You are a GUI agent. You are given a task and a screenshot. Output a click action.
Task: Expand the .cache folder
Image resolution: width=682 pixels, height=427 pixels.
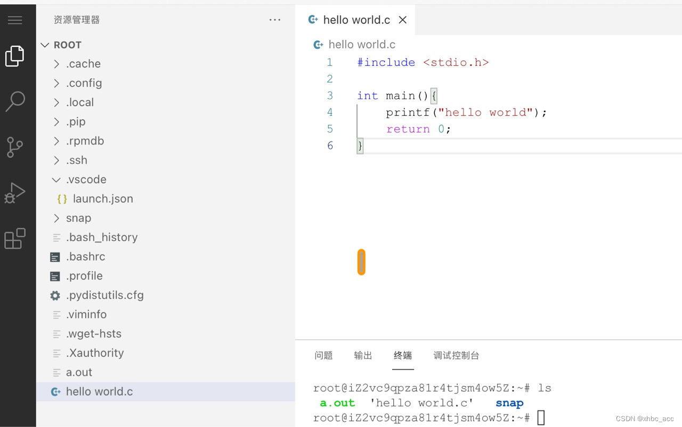pyautogui.click(x=56, y=64)
